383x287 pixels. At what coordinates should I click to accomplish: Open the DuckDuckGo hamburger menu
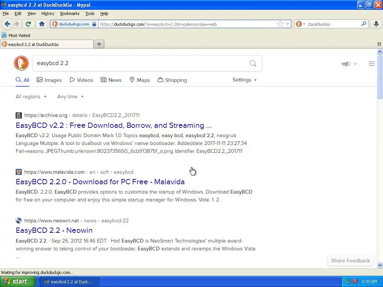pos(371,64)
